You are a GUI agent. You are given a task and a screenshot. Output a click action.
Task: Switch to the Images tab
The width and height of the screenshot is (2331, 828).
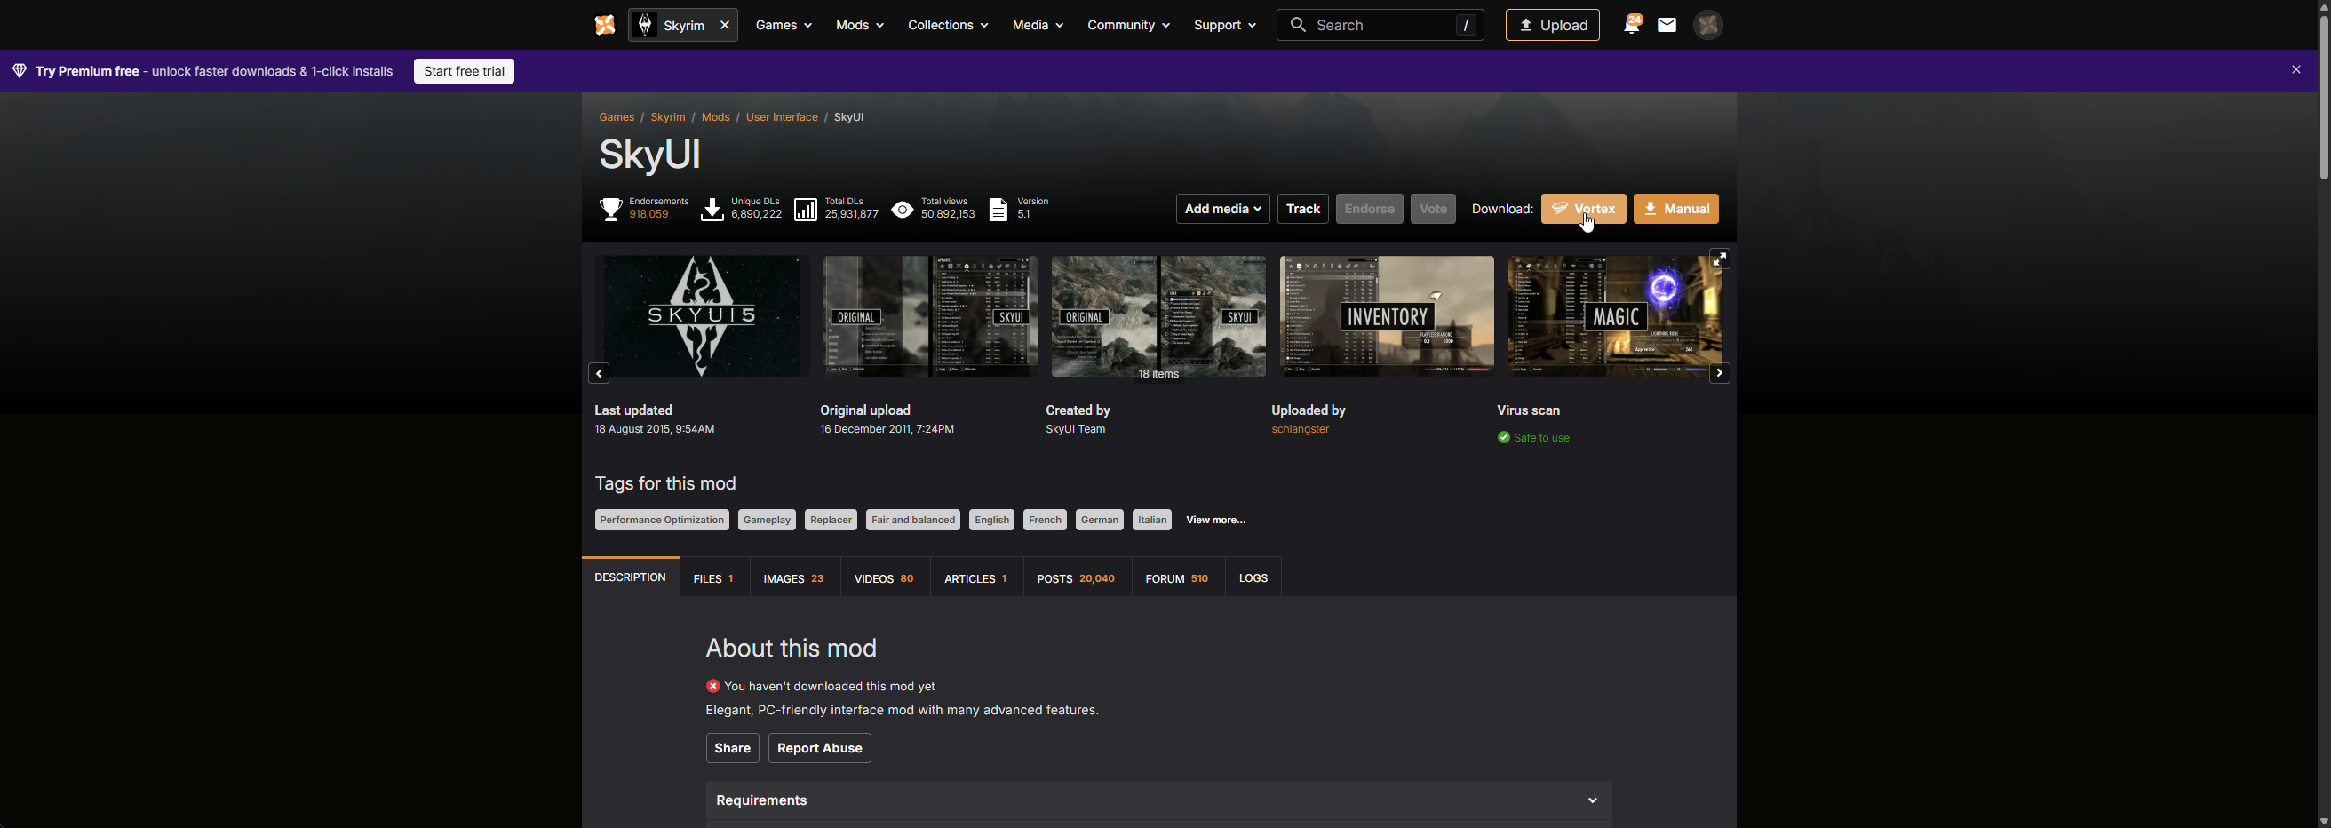[793, 578]
